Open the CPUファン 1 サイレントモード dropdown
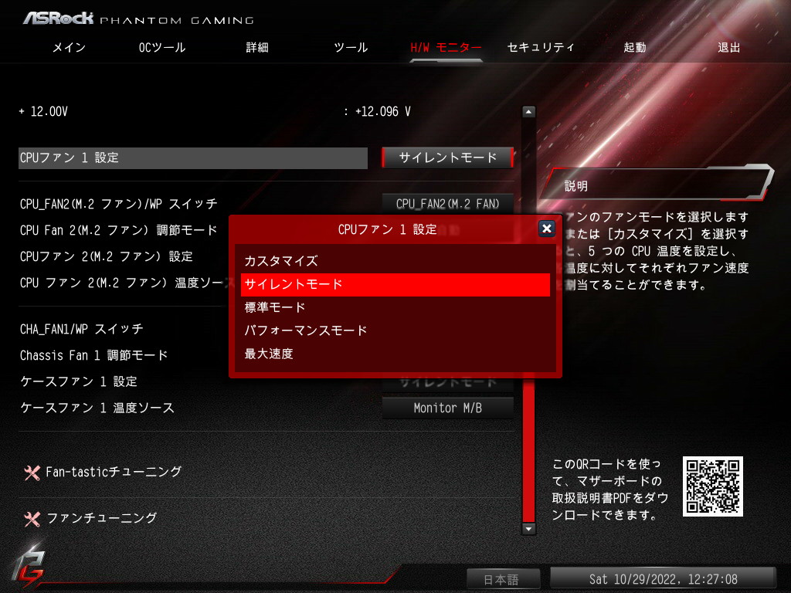The height and width of the screenshot is (593, 791). click(x=447, y=158)
